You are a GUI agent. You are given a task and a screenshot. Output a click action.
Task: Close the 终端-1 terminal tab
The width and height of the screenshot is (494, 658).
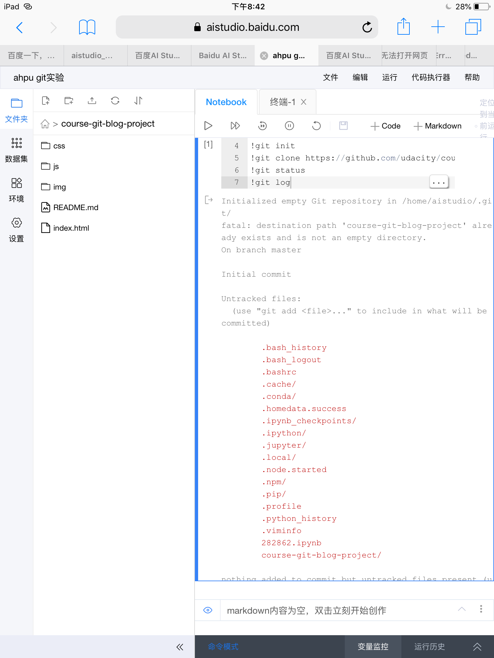pos(303,102)
